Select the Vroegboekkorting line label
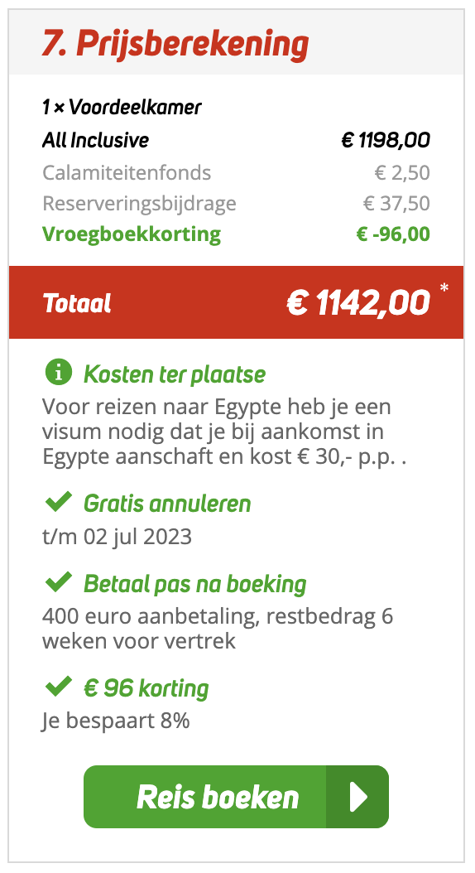Image resolution: width=475 pixels, height=873 pixels. click(x=132, y=234)
